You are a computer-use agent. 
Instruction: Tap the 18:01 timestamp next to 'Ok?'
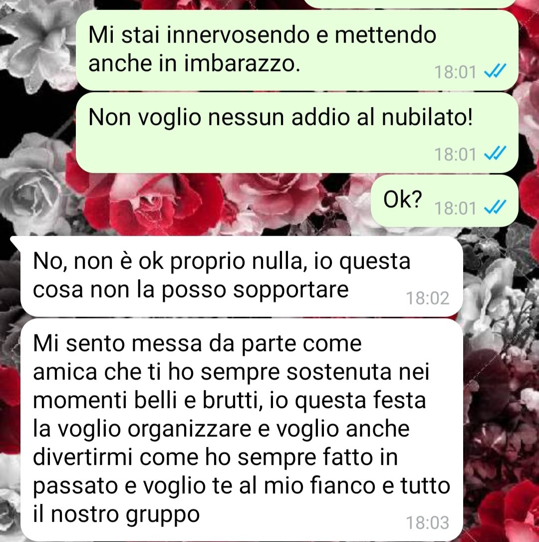pos(455,209)
